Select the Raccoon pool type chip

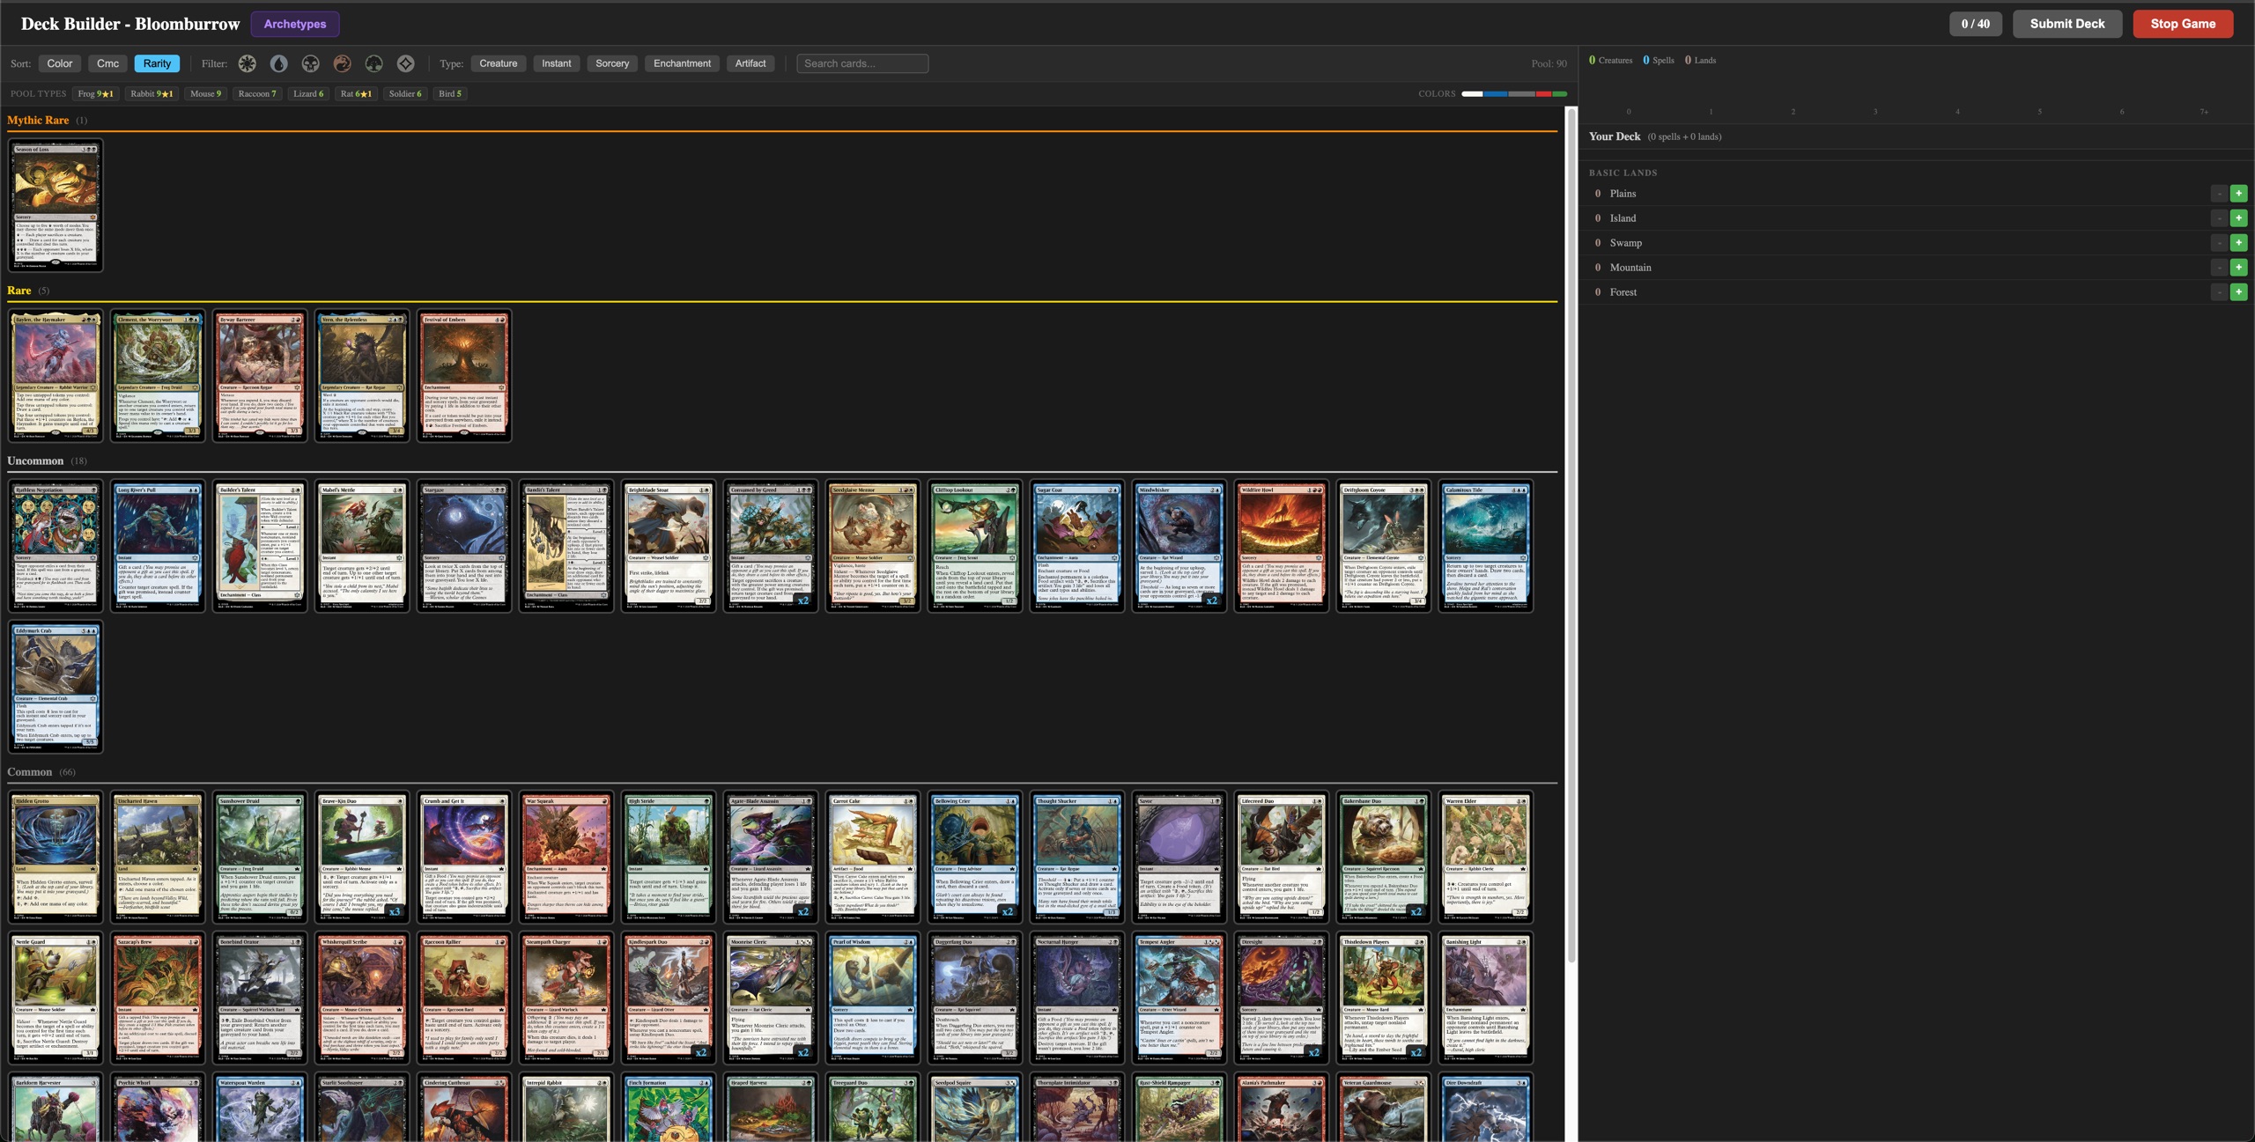[257, 93]
